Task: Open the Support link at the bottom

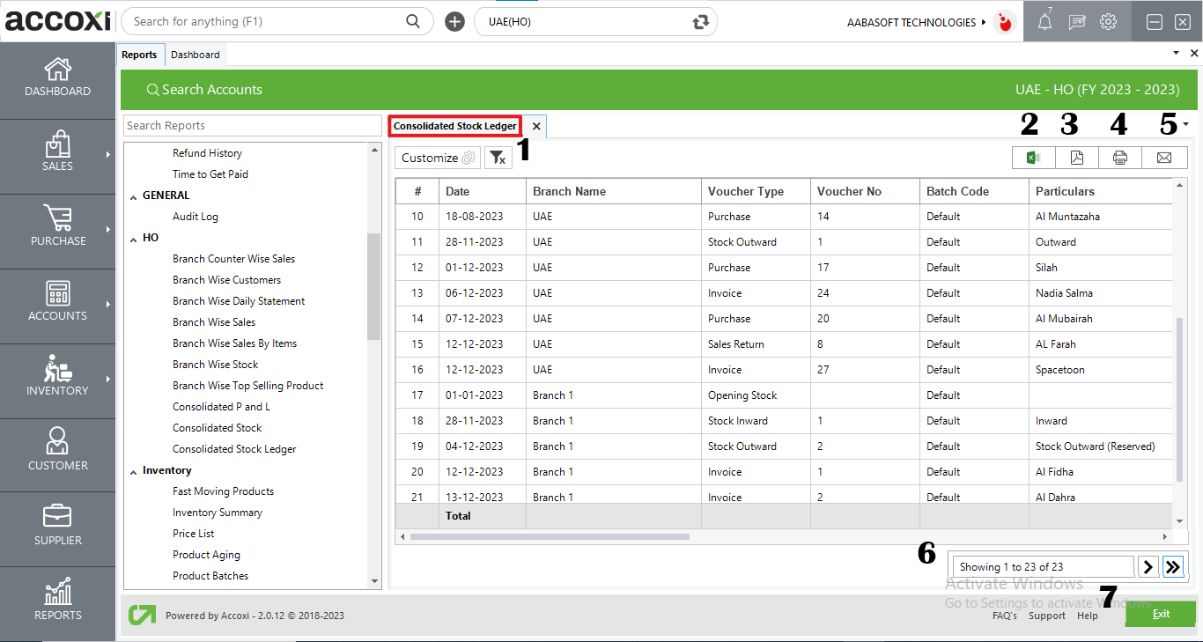Action: click(1046, 616)
